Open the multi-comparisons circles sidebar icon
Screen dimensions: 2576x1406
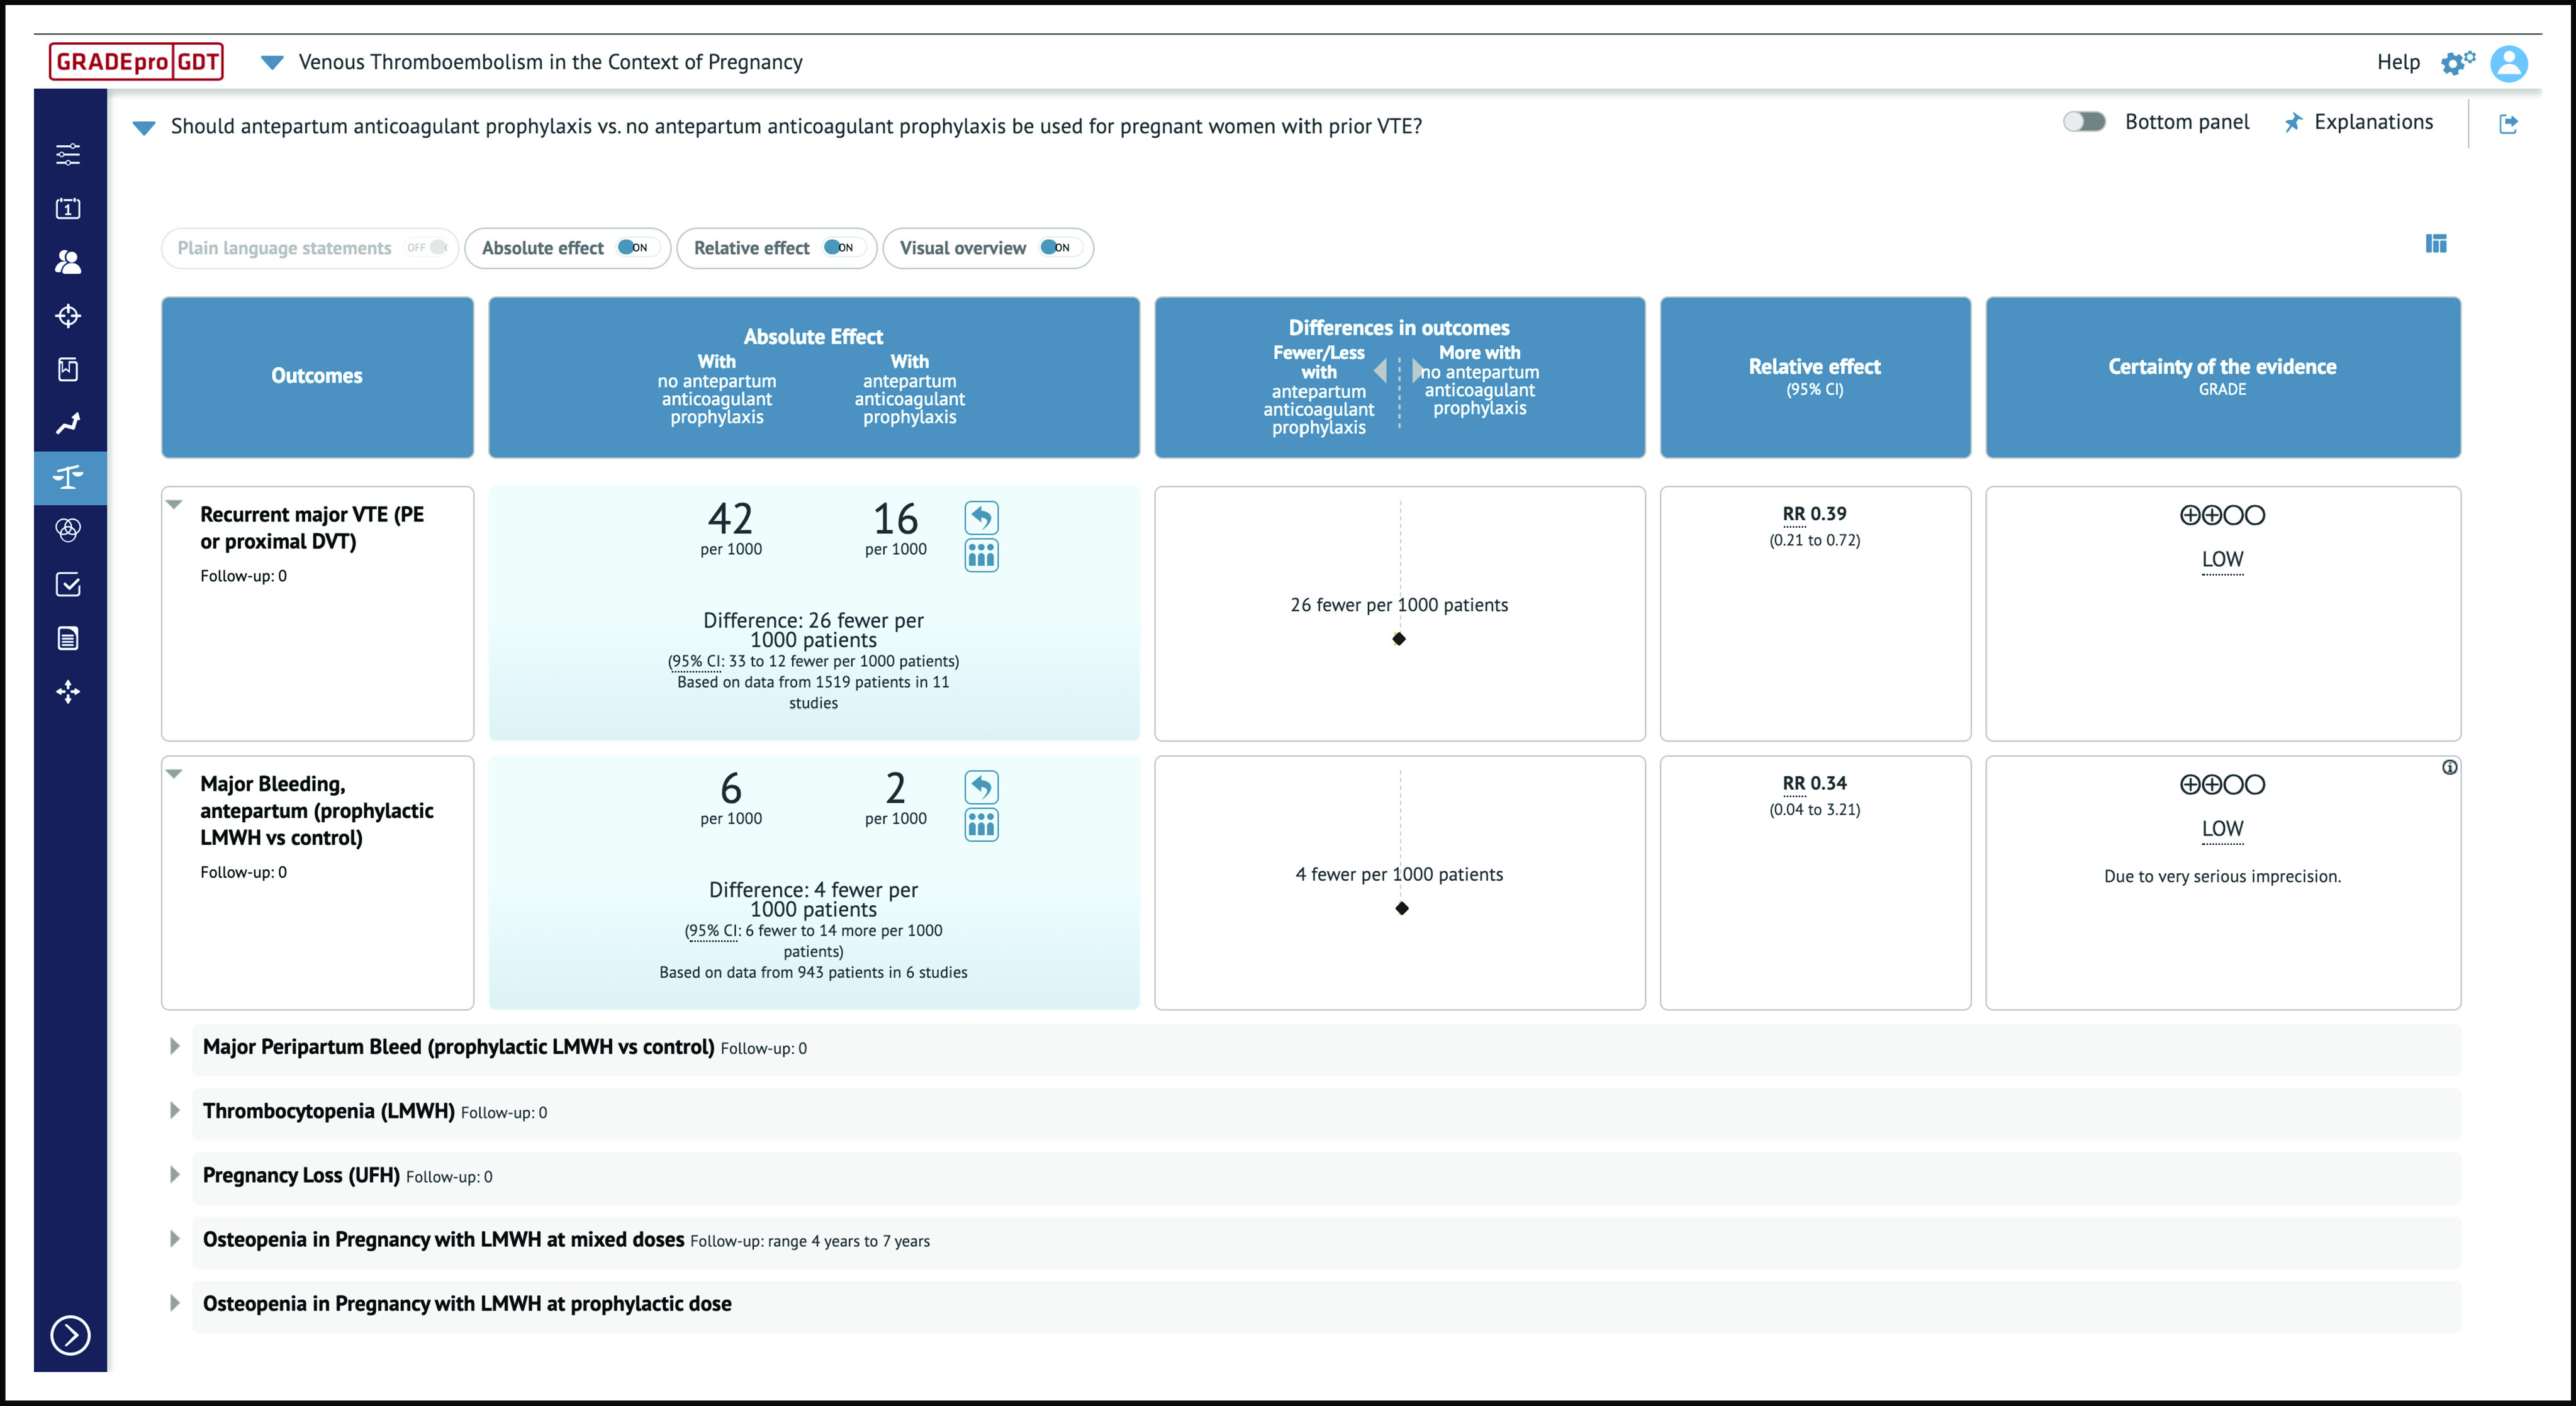pyautogui.click(x=68, y=530)
